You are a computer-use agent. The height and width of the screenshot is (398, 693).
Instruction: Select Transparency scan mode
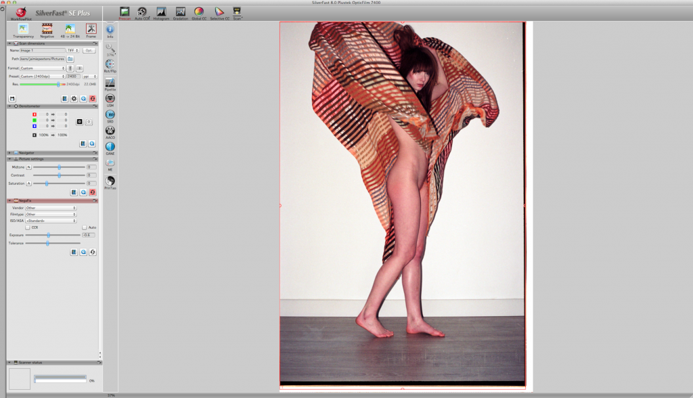(x=23, y=30)
